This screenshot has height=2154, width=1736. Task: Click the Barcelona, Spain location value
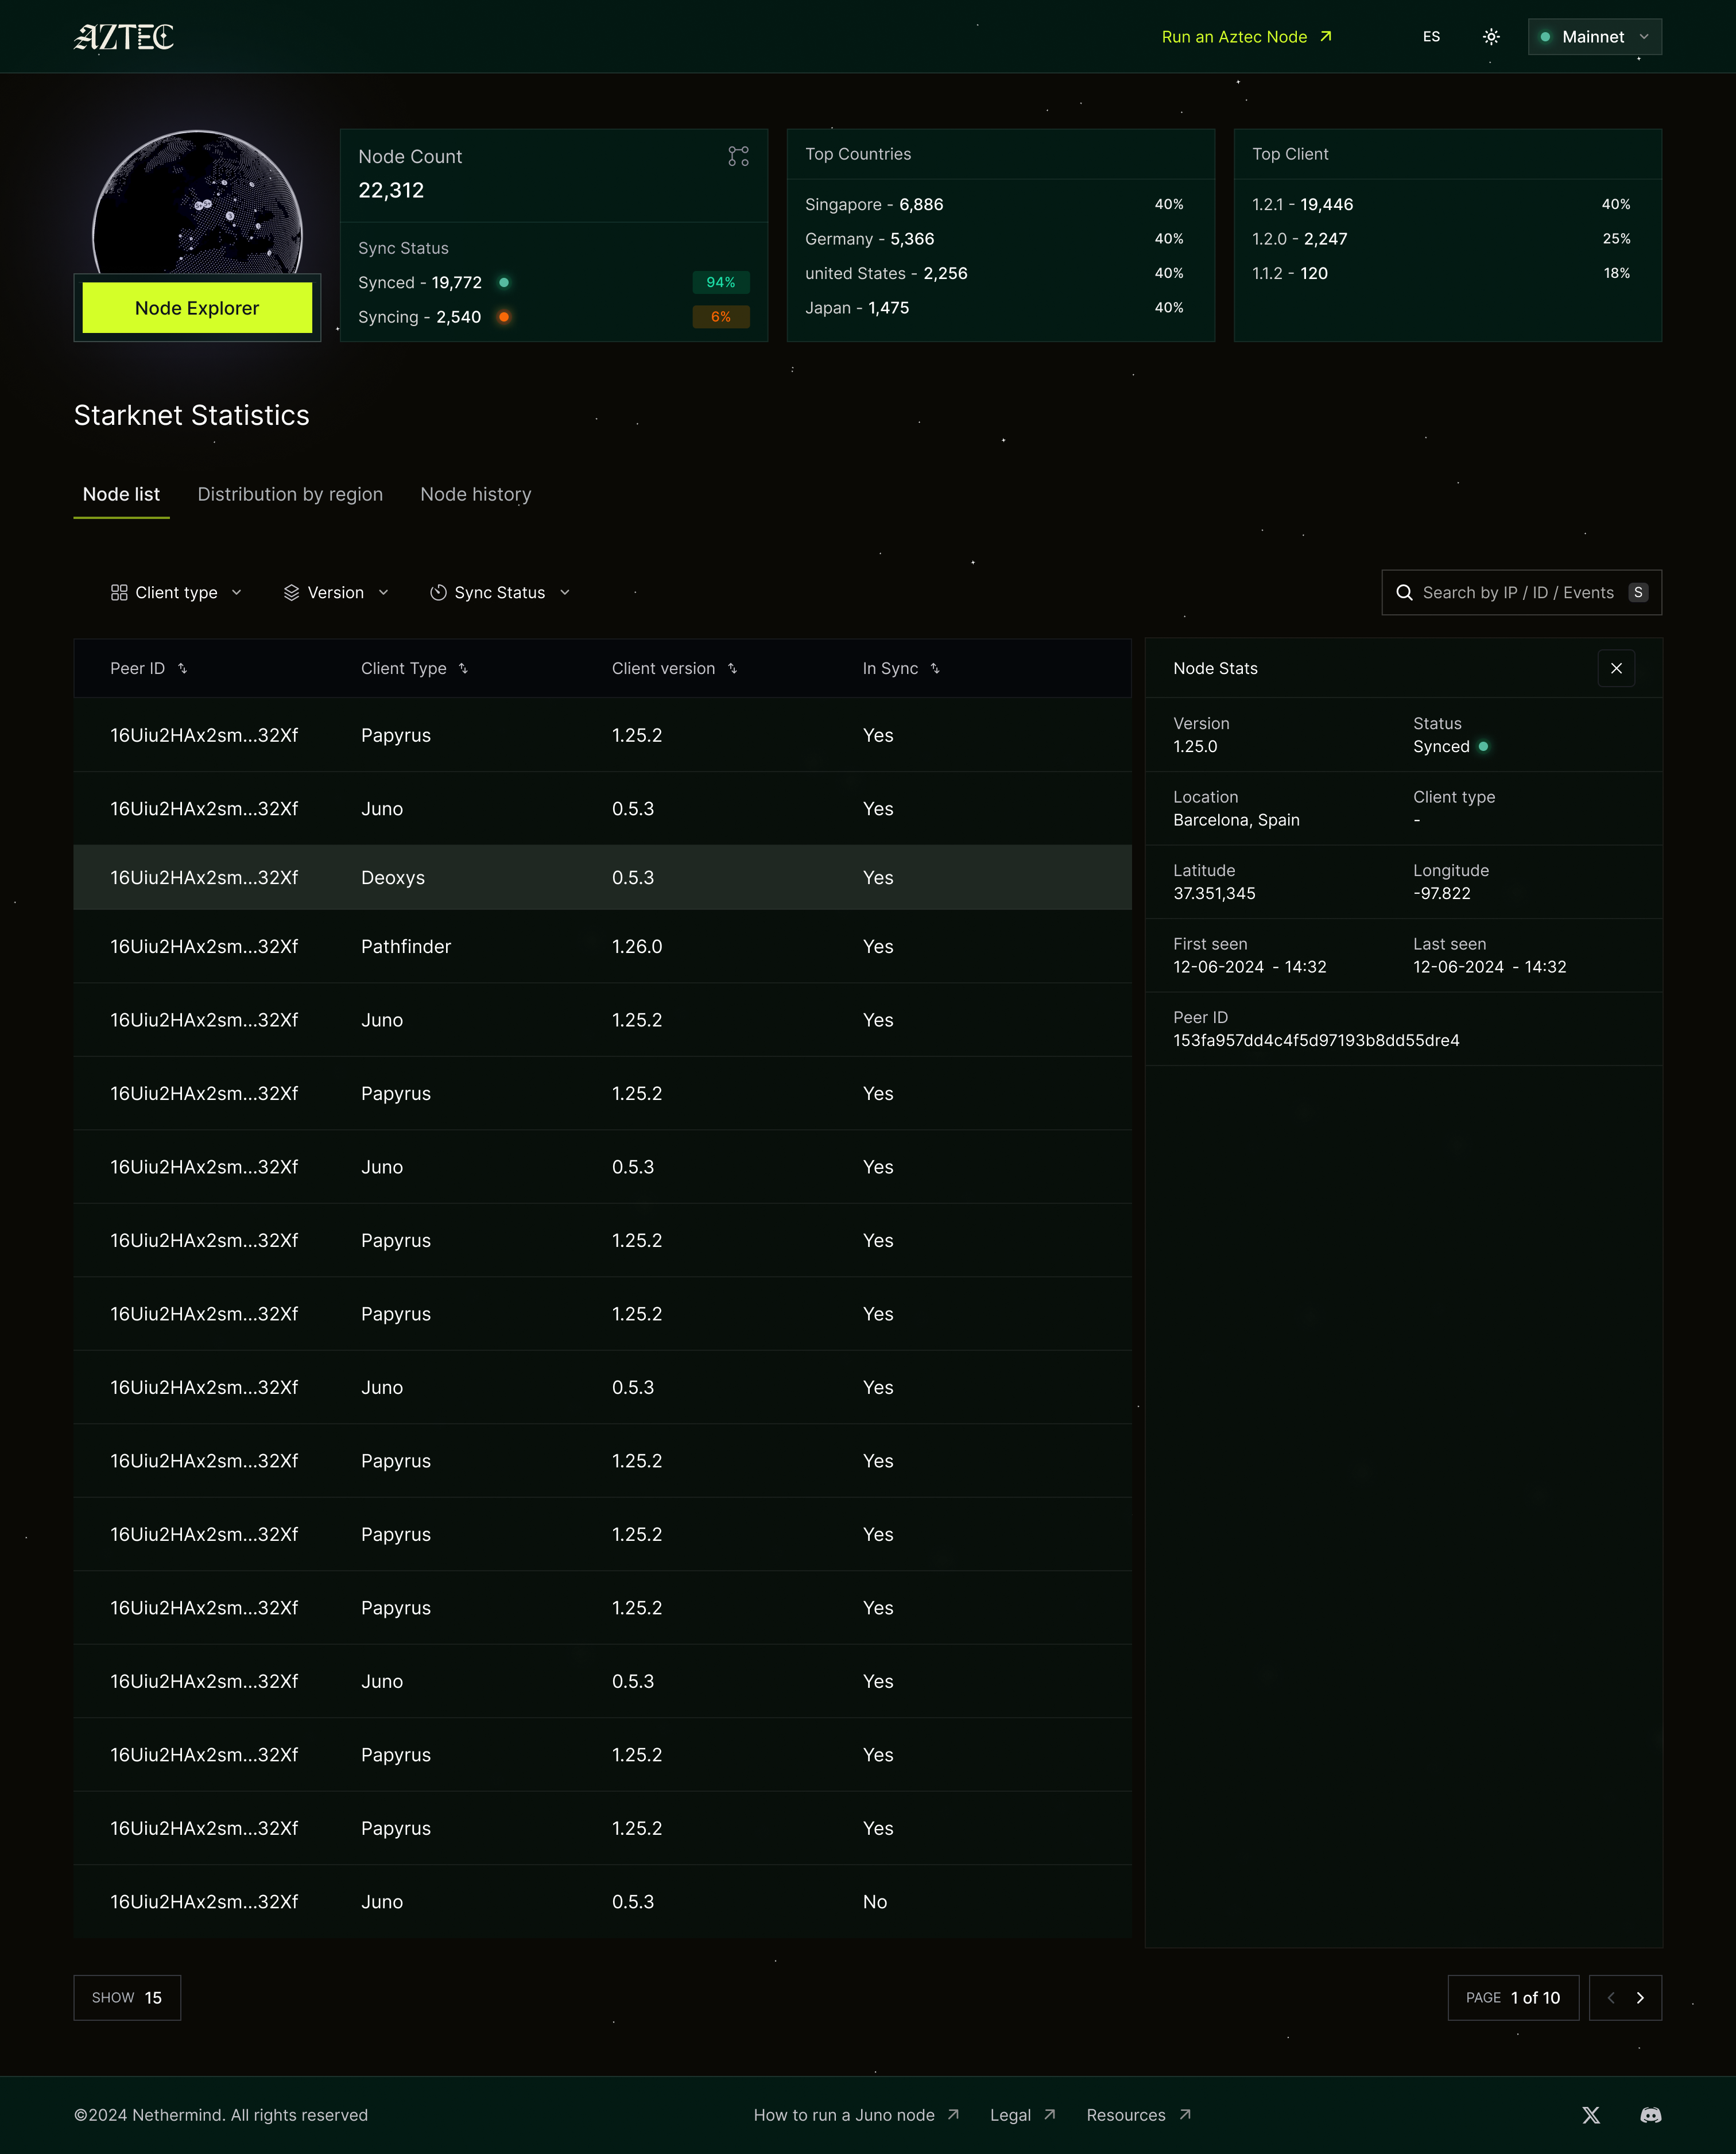pos(1236,820)
